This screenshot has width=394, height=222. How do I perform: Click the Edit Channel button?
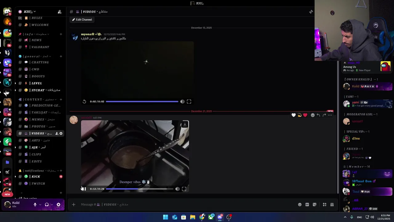[82, 19]
